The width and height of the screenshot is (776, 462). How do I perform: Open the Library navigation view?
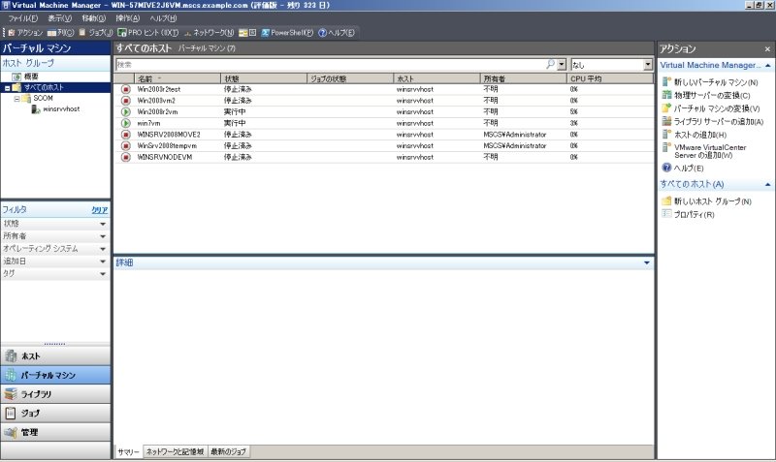55,394
